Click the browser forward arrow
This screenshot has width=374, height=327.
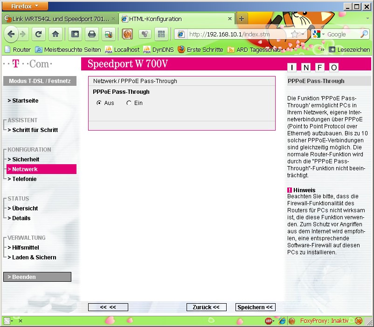point(23,35)
